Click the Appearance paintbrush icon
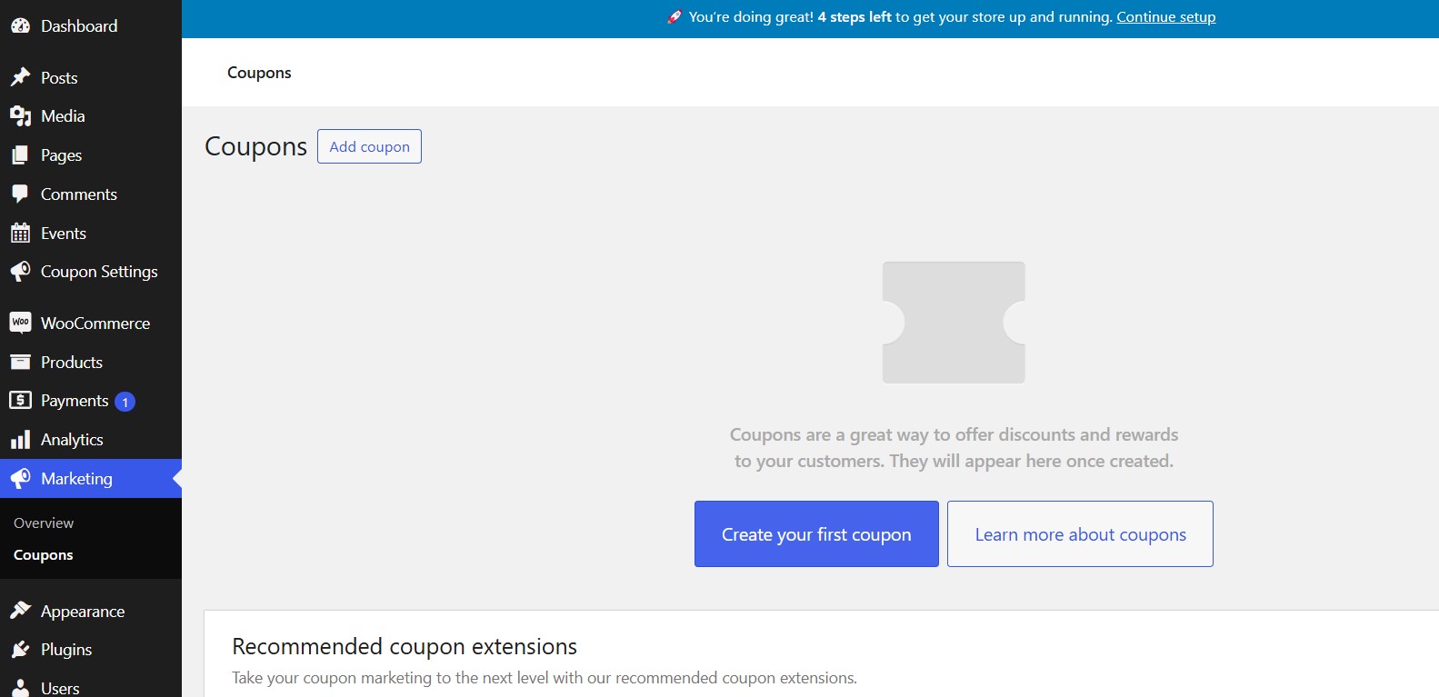Viewport: 1439px width, 697px height. [20, 611]
